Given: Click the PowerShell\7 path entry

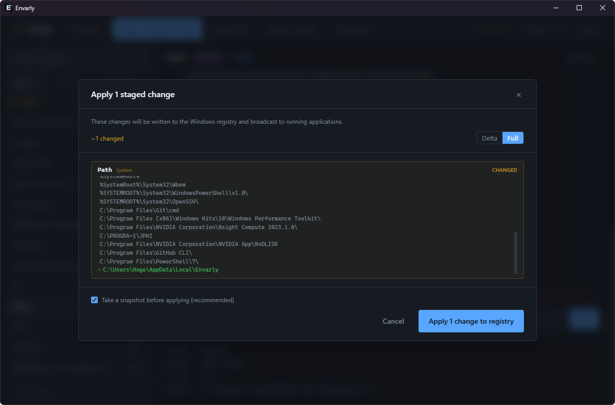Looking at the screenshot, I should point(149,261).
